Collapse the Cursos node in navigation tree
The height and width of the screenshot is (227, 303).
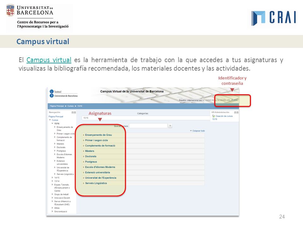point(50,120)
